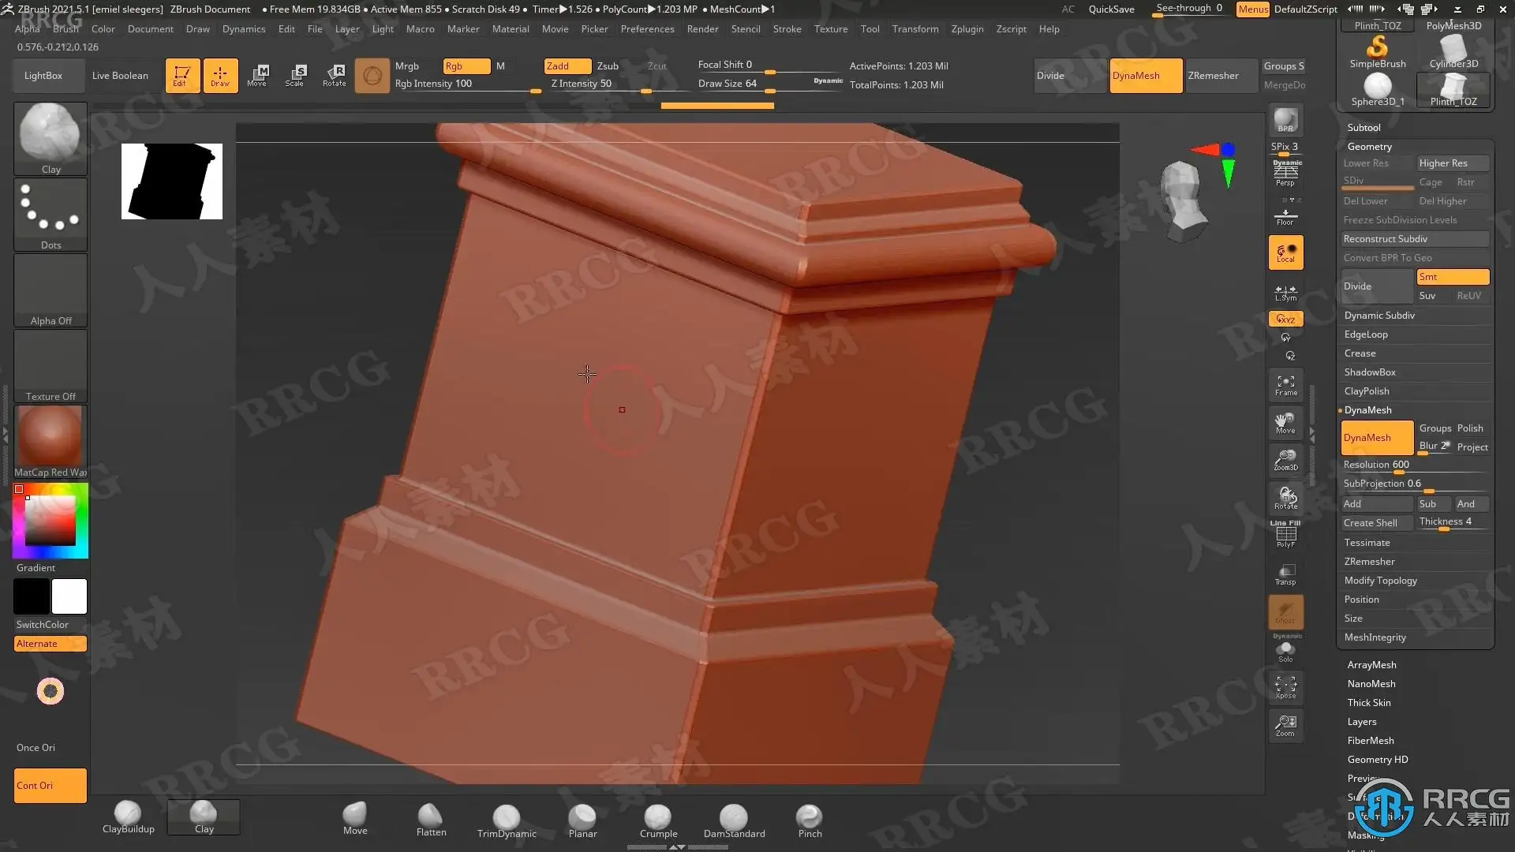Collapse the DynaMesh section header
The width and height of the screenshot is (1515, 852).
[1367, 410]
